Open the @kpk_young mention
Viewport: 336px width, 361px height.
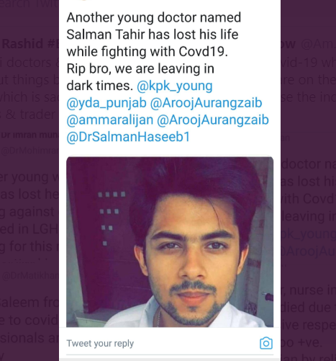[175, 86]
